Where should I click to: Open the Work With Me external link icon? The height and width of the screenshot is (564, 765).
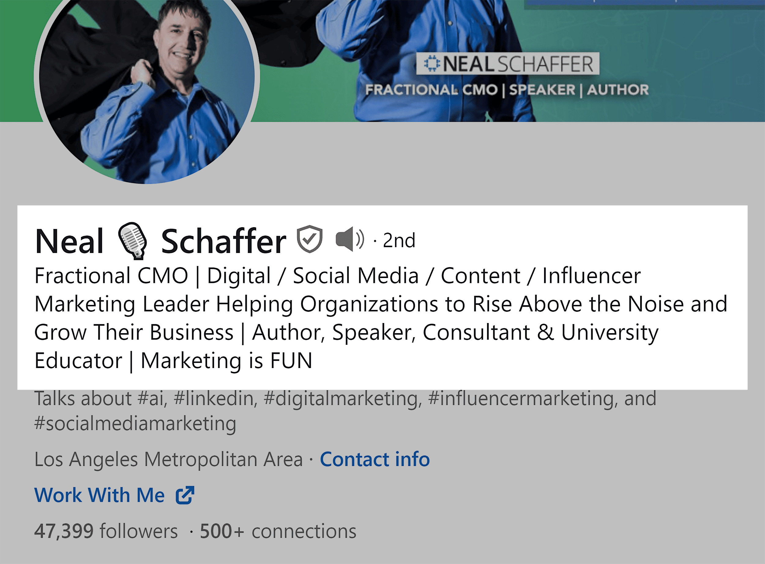coord(185,495)
